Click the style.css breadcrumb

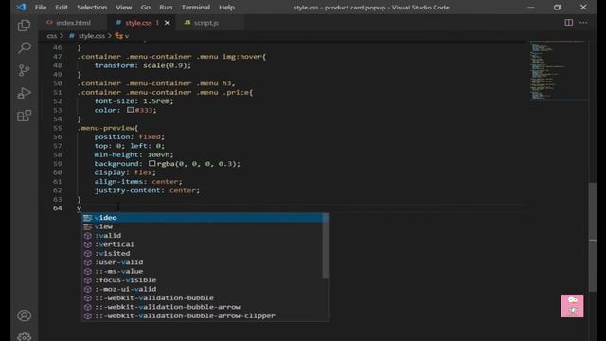pos(91,36)
